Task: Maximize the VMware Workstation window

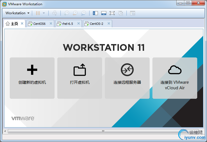Action: point(188,3)
